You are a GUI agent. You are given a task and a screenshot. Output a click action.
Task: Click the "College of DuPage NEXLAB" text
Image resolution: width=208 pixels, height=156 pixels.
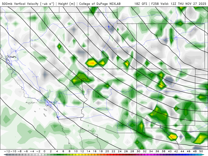pyautogui.click(x=100, y=4)
